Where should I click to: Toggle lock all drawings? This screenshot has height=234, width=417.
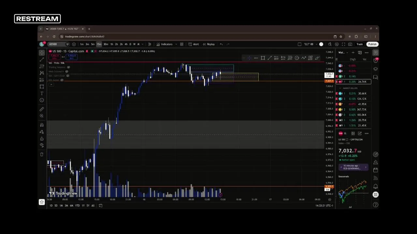tap(42, 139)
